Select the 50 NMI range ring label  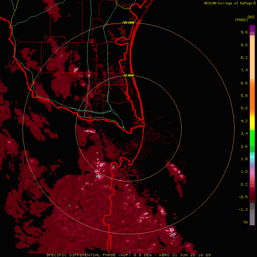[x=128, y=75]
